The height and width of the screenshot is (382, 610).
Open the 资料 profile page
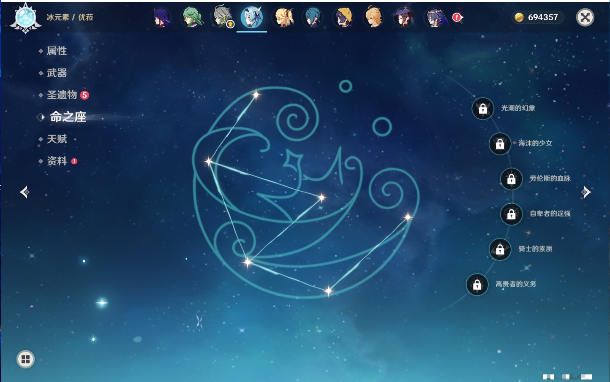point(57,161)
